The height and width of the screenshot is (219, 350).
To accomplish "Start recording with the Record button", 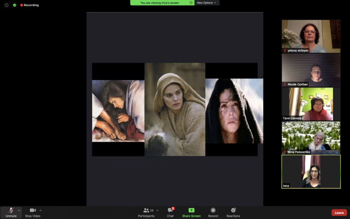I will coord(213,212).
